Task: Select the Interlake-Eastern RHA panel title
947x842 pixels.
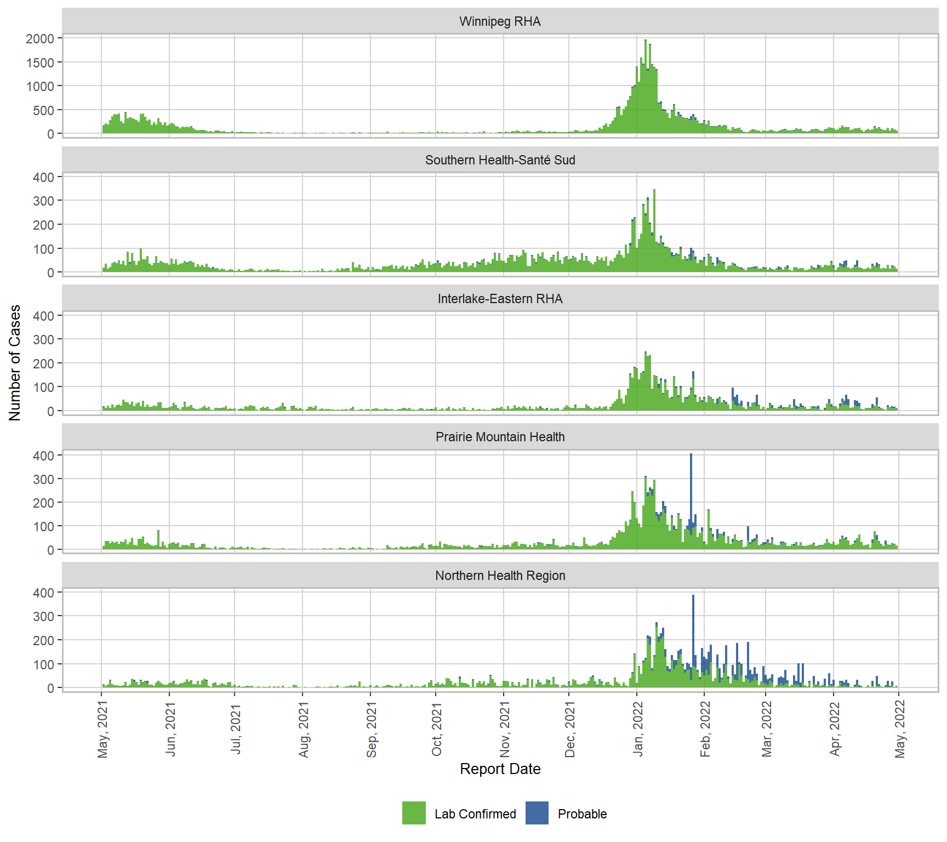Action: (500, 299)
